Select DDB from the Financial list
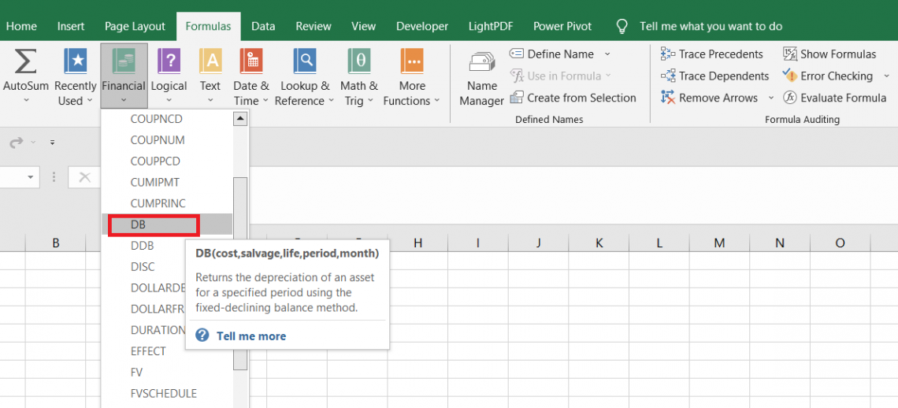898x408 pixels. coord(143,246)
